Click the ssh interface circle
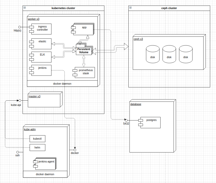Image resolution: width=216 pixels, height=183 pixels. [x=18, y=152]
